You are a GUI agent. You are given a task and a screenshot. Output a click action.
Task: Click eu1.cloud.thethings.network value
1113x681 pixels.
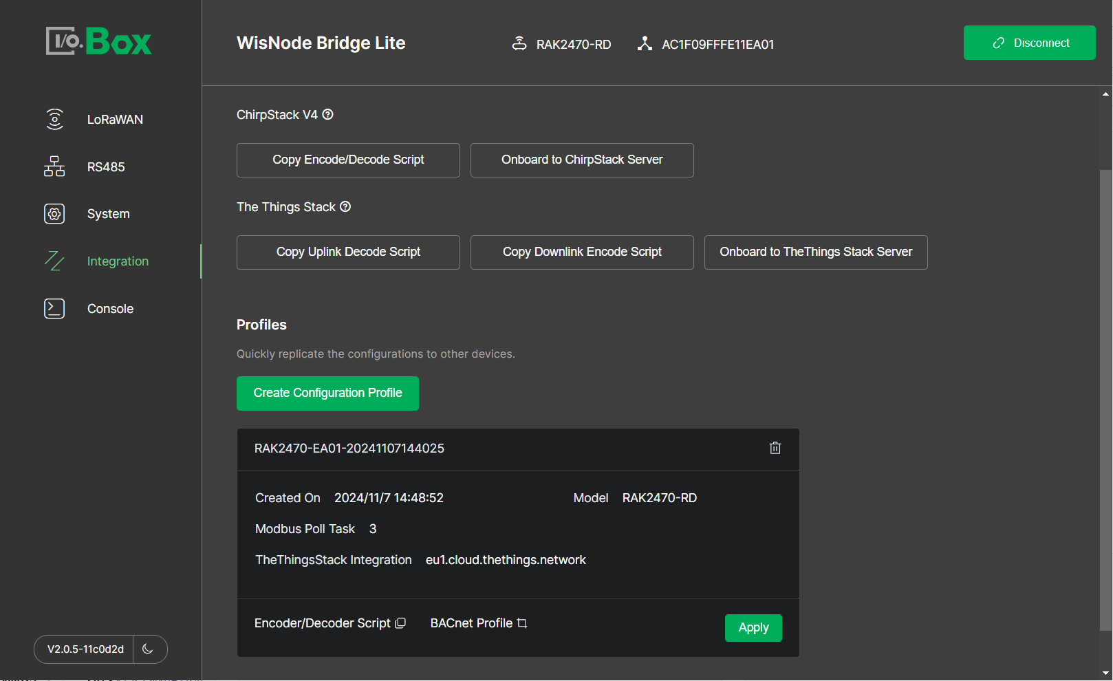click(506, 560)
